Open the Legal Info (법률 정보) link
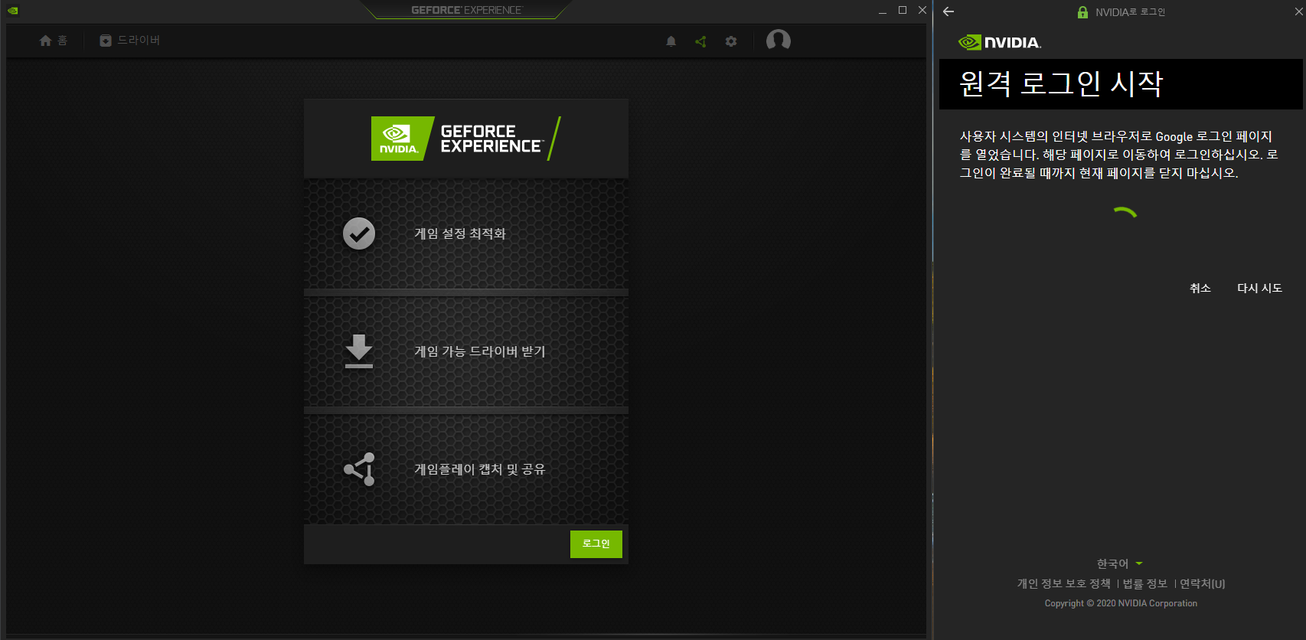This screenshot has height=640, width=1306. 1144,583
